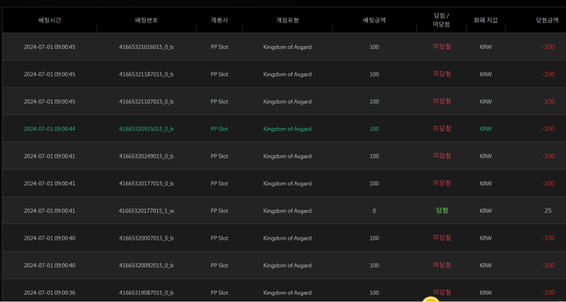This screenshot has height=302, width=566.
Task: Click bet number 41665320007015_0_b
Action: click(x=146, y=238)
